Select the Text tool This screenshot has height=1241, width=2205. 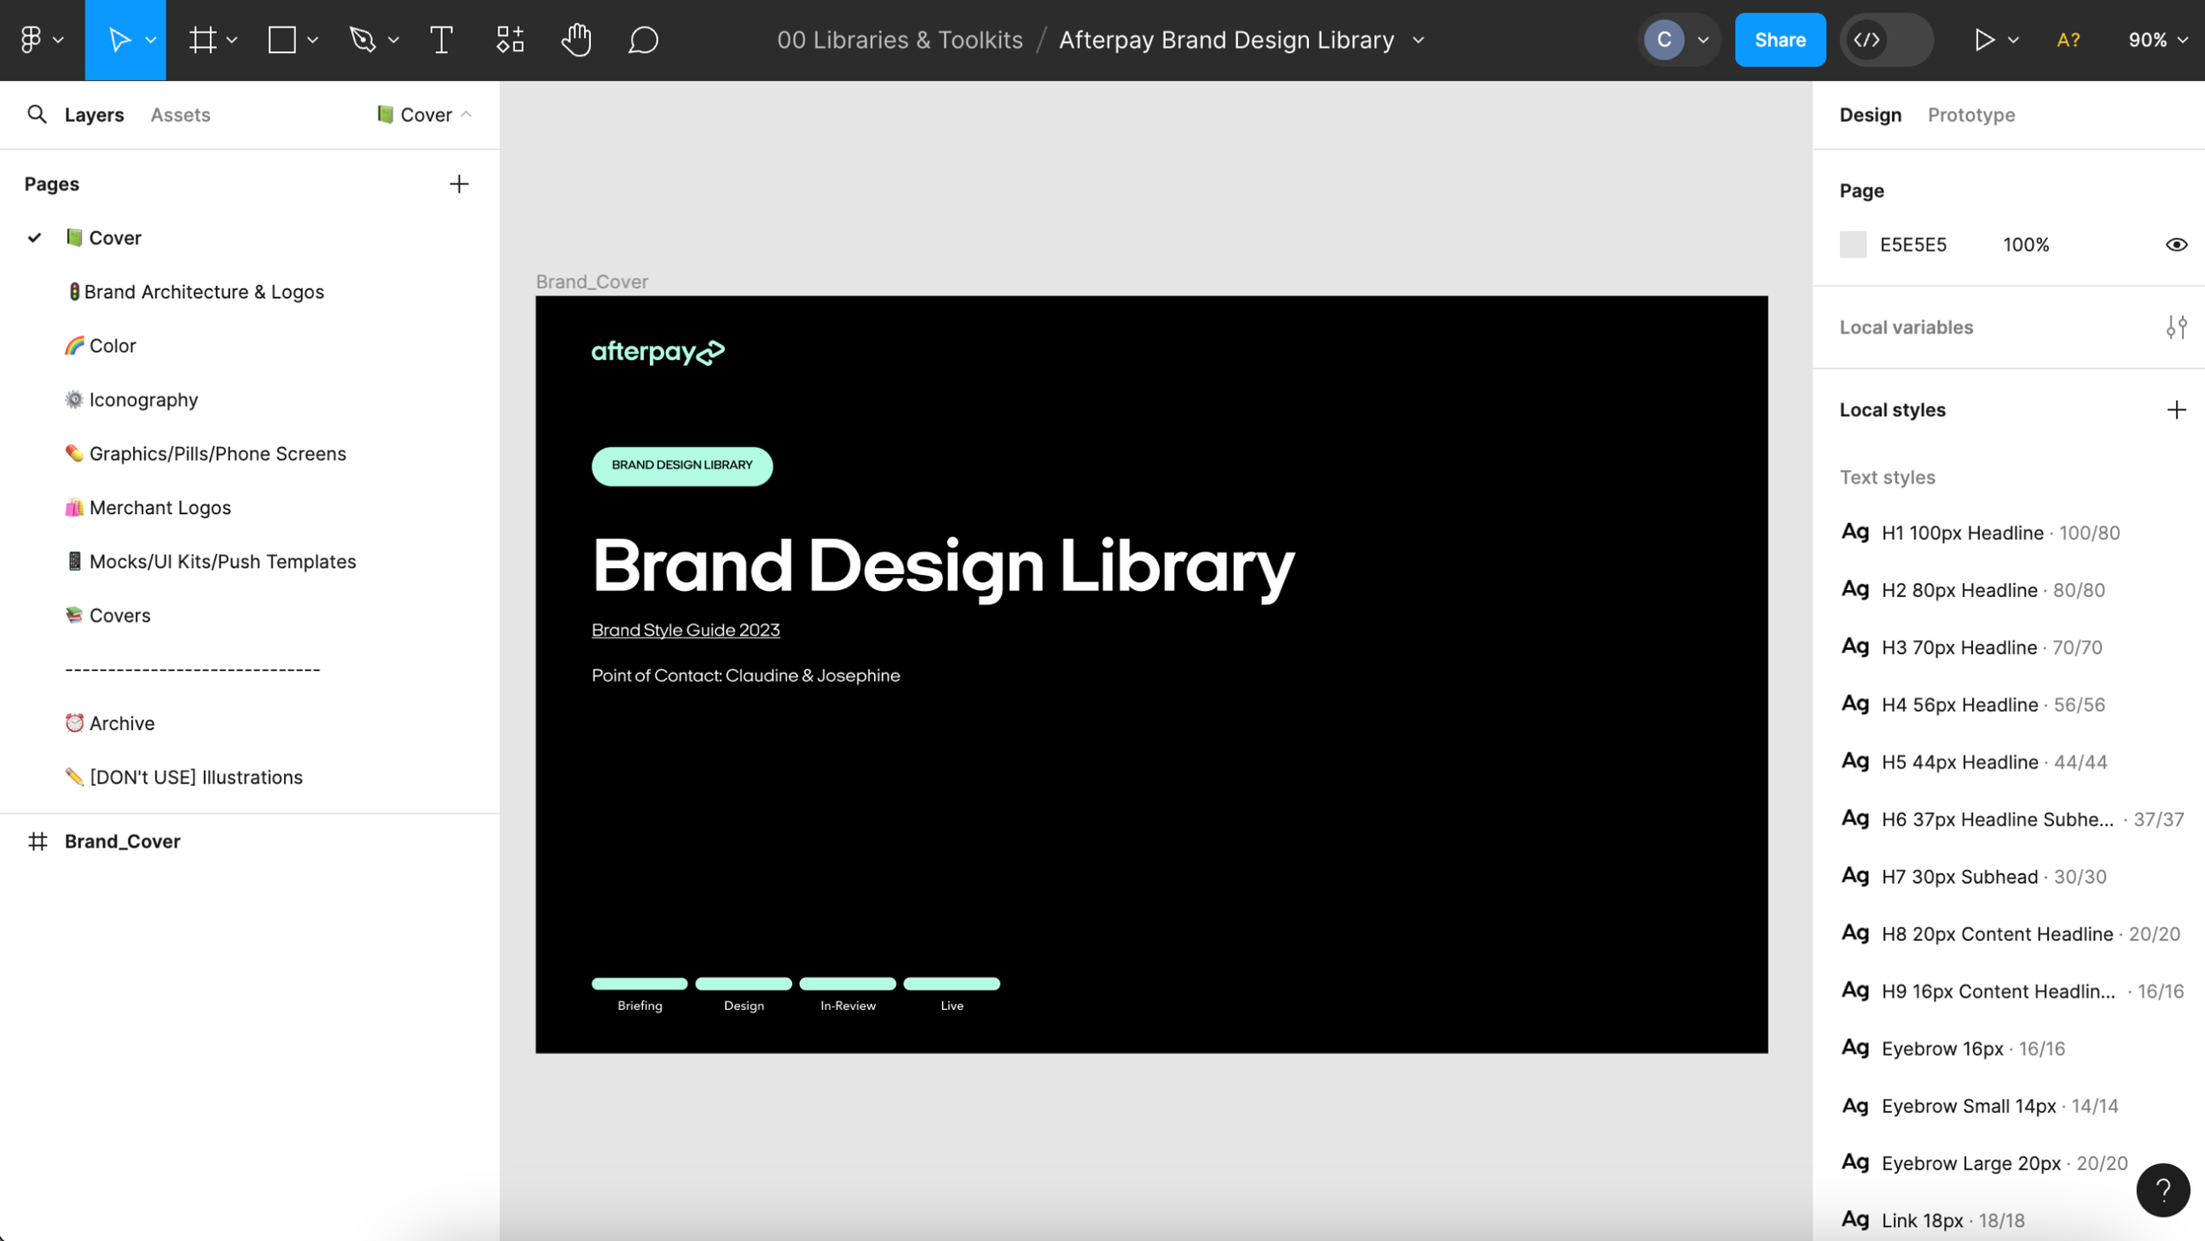pyautogui.click(x=441, y=40)
